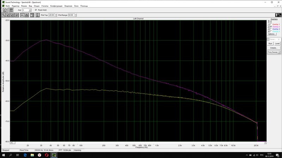Show hidden system tray icons

(247, 155)
